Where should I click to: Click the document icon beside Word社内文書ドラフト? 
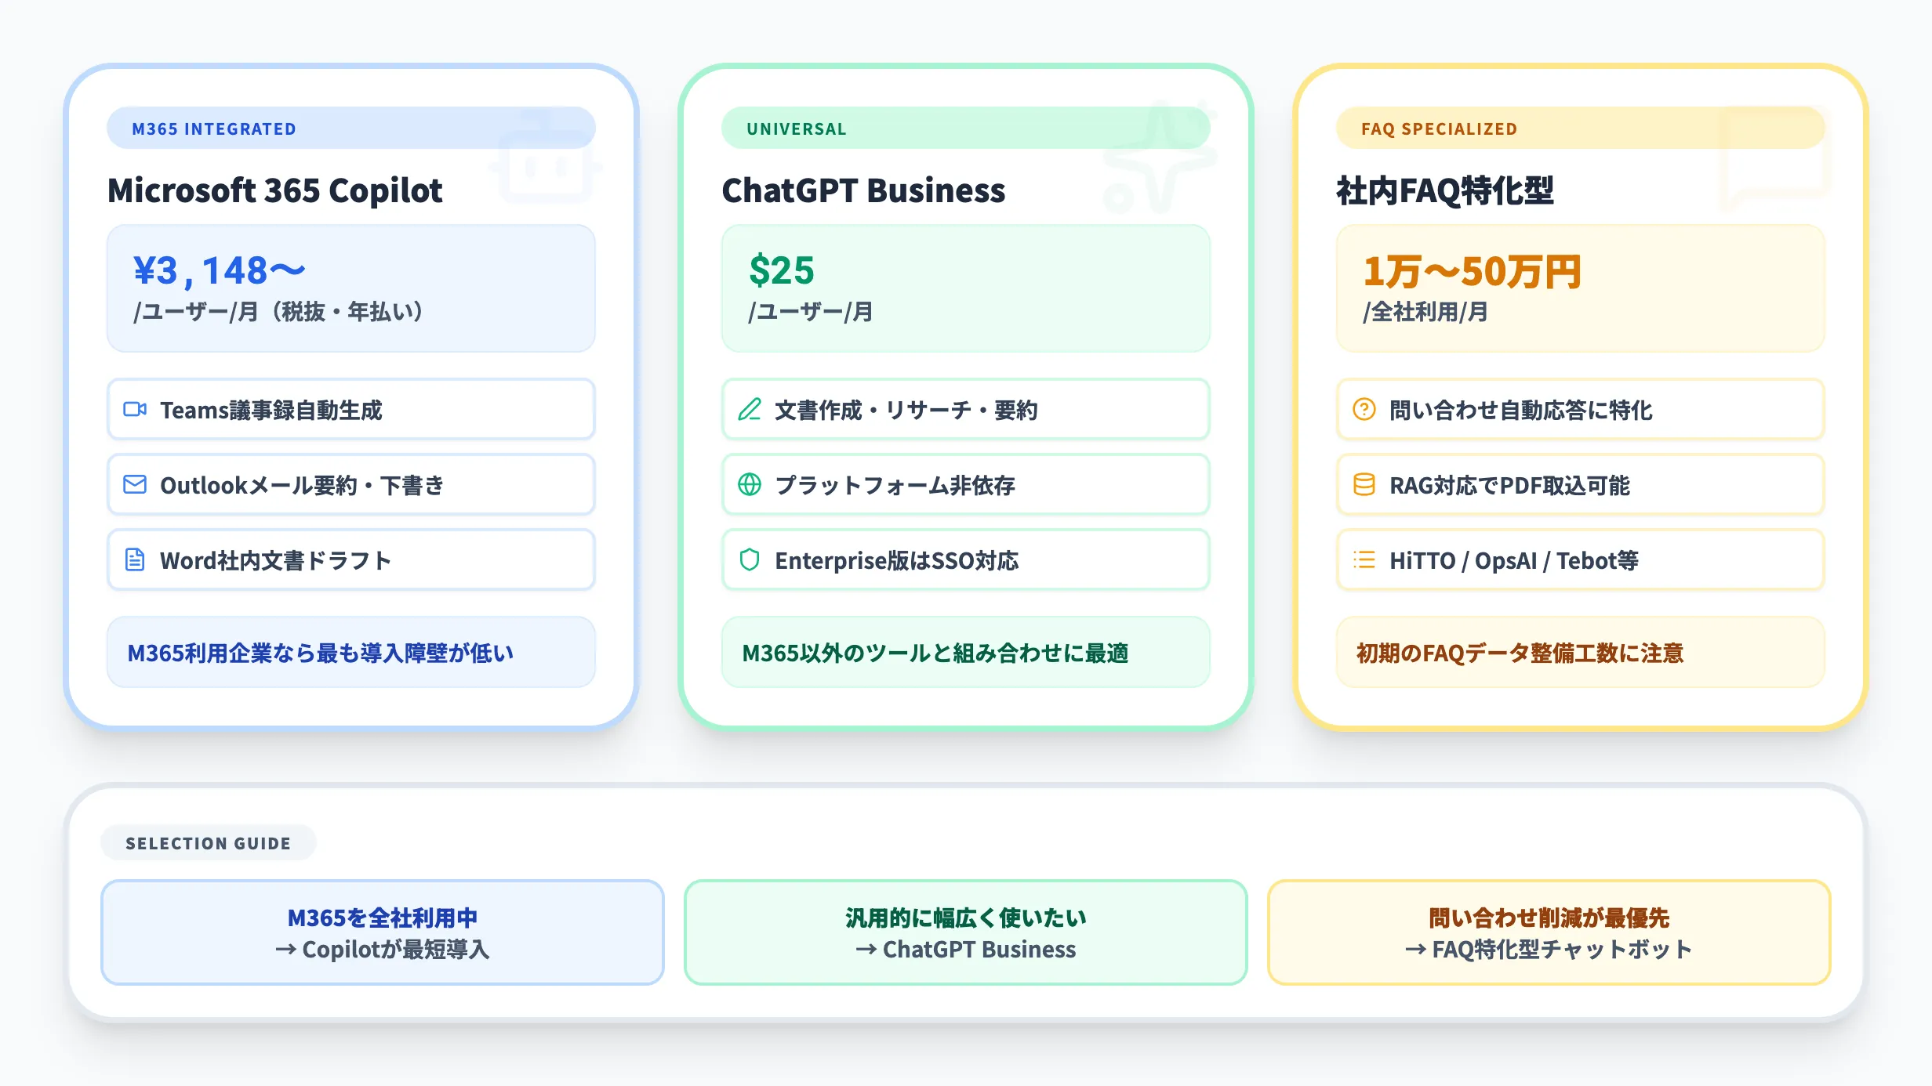coord(135,559)
